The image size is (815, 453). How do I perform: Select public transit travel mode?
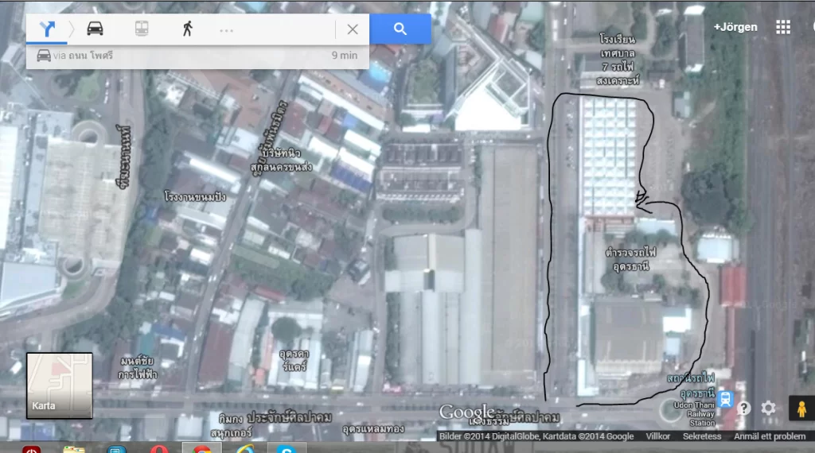pos(141,29)
